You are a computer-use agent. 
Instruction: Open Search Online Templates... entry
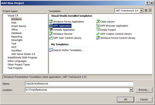click(68, 50)
